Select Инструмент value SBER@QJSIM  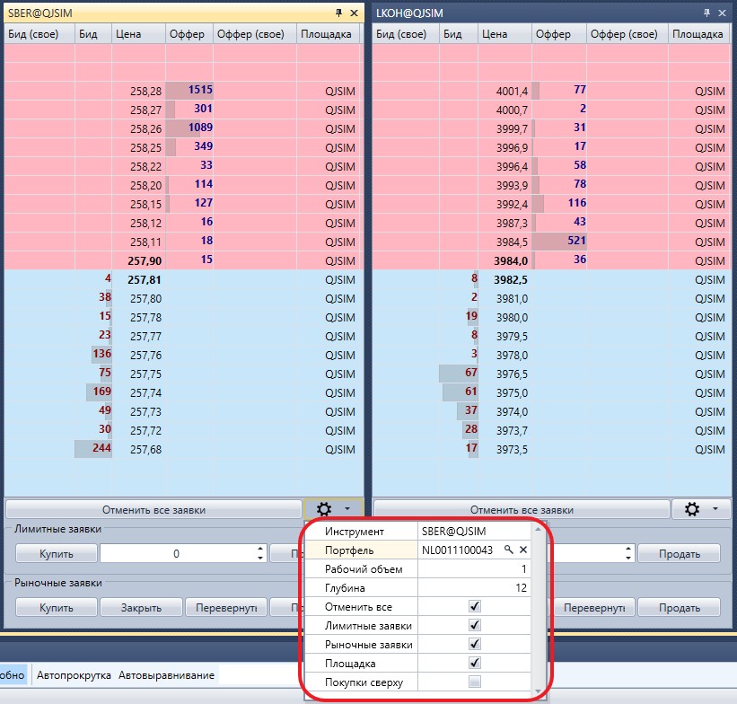pos(474,532)
